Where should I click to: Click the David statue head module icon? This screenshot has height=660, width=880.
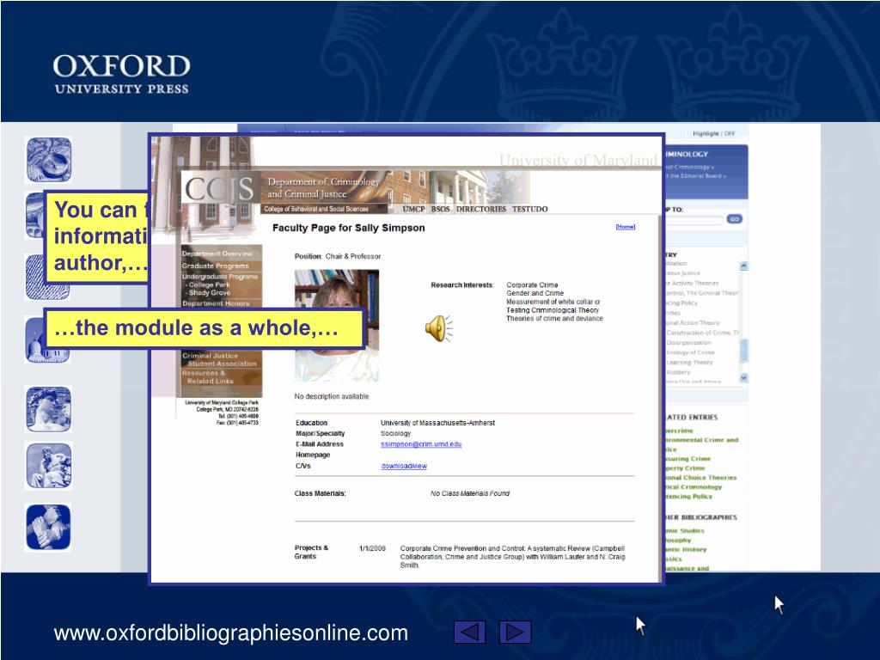click(48, 409)
